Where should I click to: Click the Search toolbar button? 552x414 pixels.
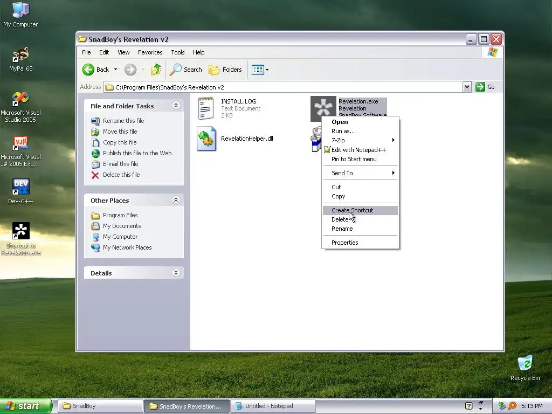186,70
